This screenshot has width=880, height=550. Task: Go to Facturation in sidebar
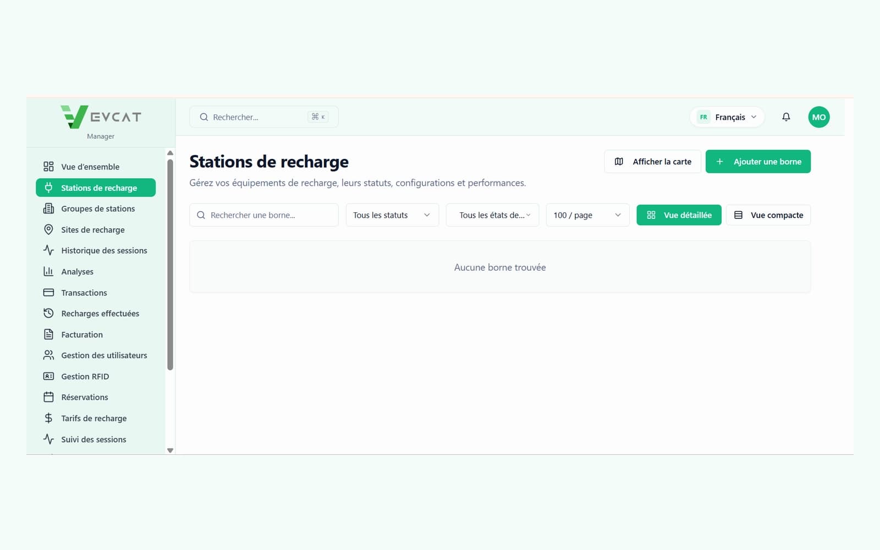pos(96,334)
